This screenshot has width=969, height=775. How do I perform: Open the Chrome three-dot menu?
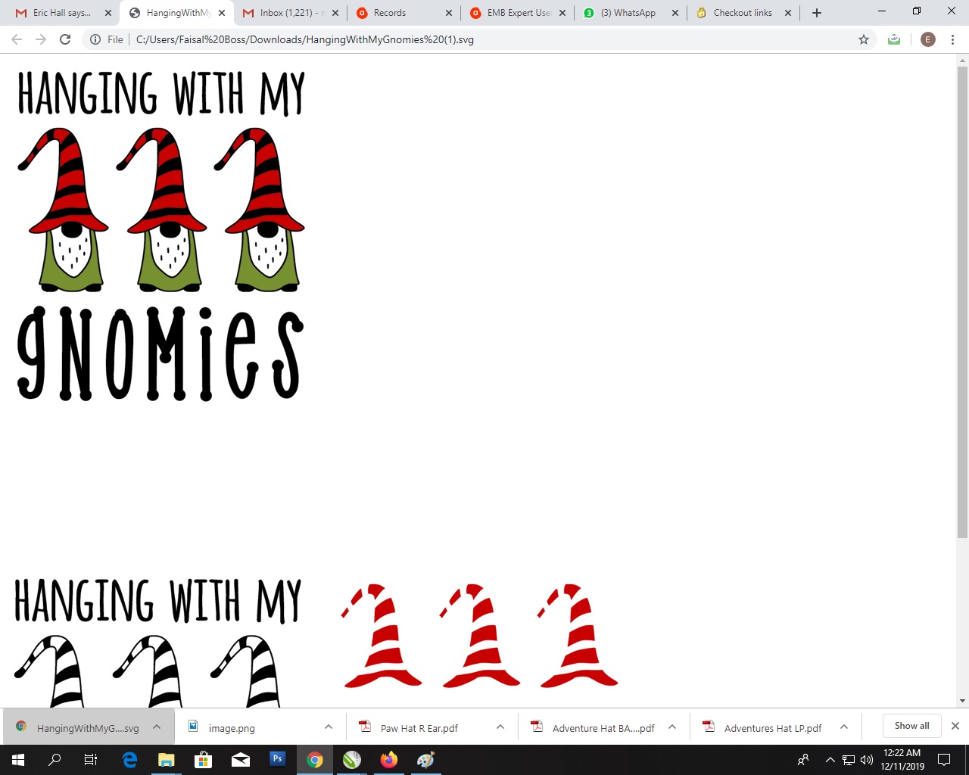click(x=952, y=39)
